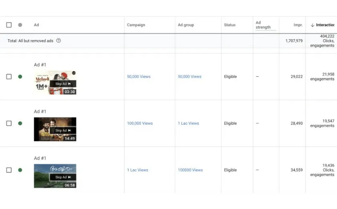The width and height of the screenshot is (337, 209).
Task: Open the help icon next to Total: All but removed ads
Action: [x=59, y=41]
